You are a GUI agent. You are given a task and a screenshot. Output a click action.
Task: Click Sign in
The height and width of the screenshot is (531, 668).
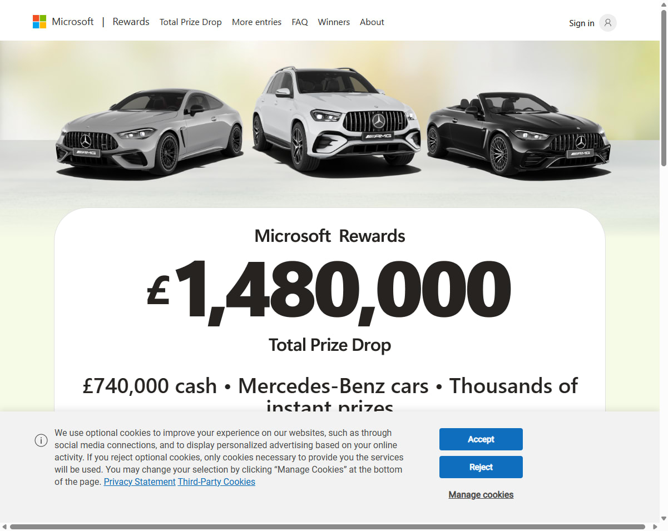[x=582, y=23]
